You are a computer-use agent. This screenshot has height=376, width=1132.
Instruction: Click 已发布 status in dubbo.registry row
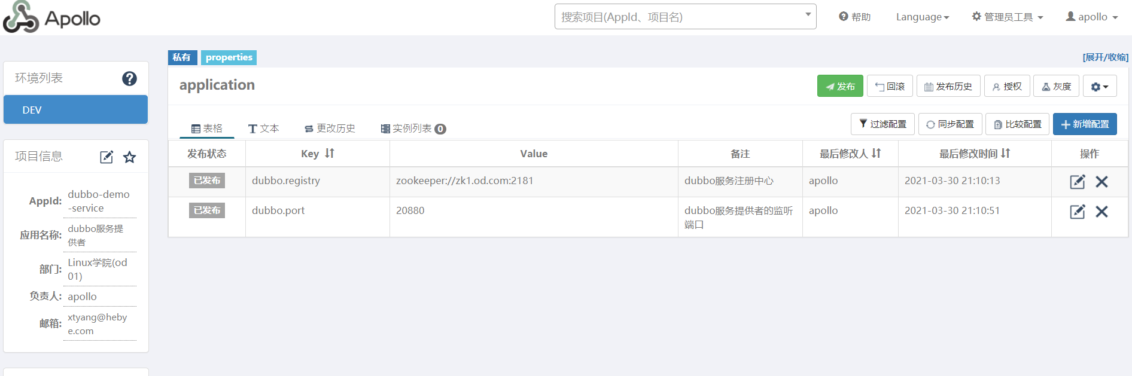207,181
